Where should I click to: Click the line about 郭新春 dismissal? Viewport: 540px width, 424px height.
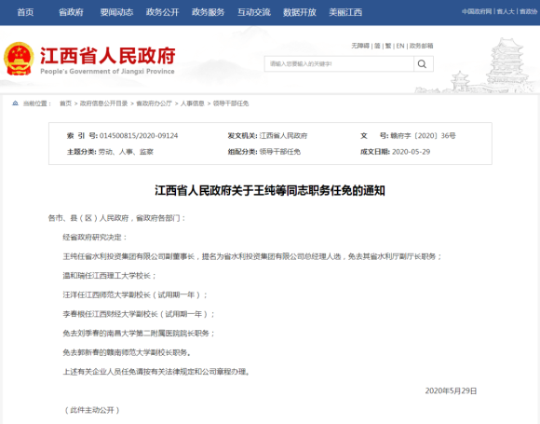click(127, 352)
